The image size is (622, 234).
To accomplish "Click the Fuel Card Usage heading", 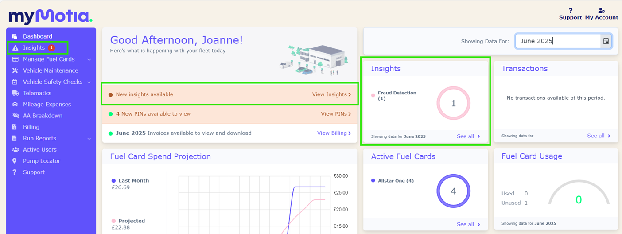I will tap(532, 156).
